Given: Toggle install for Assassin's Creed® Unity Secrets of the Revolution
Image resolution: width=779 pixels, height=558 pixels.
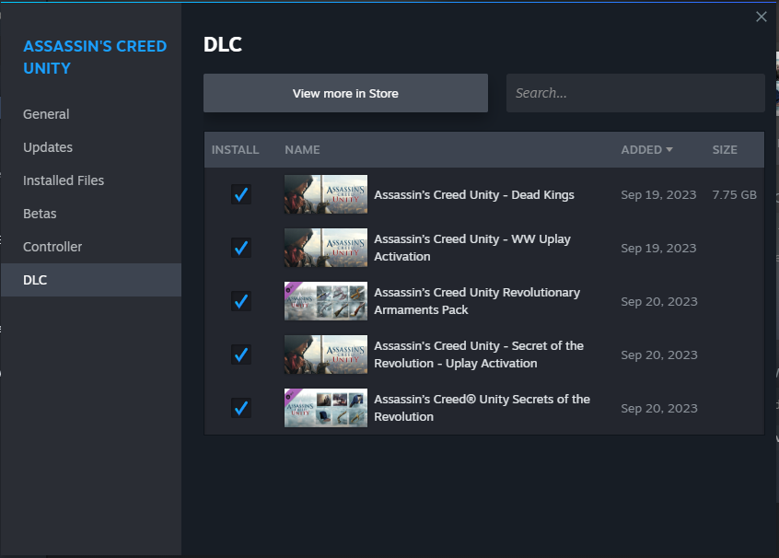Looking at the screenshot, I should [241, 408].
